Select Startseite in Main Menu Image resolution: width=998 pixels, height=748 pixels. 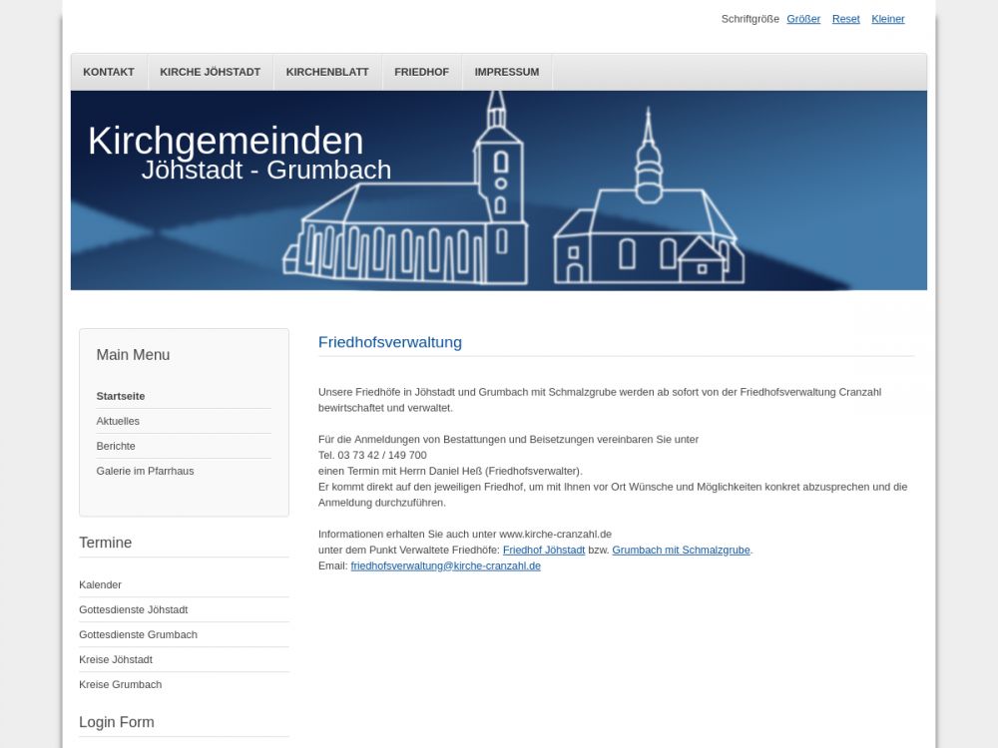[x=121, y=396]
